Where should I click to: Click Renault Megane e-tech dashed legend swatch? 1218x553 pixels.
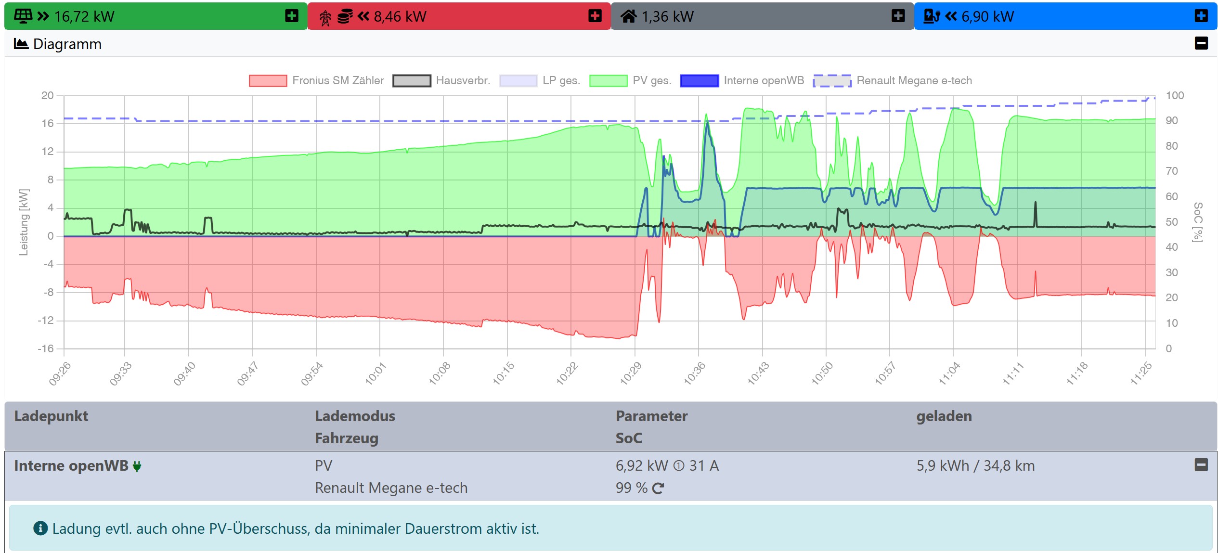coord(832,80)
